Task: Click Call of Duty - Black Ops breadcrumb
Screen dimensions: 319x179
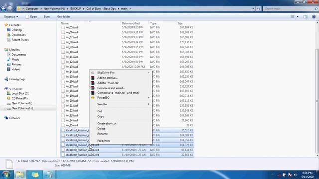Action: click(x=101, y=9)
